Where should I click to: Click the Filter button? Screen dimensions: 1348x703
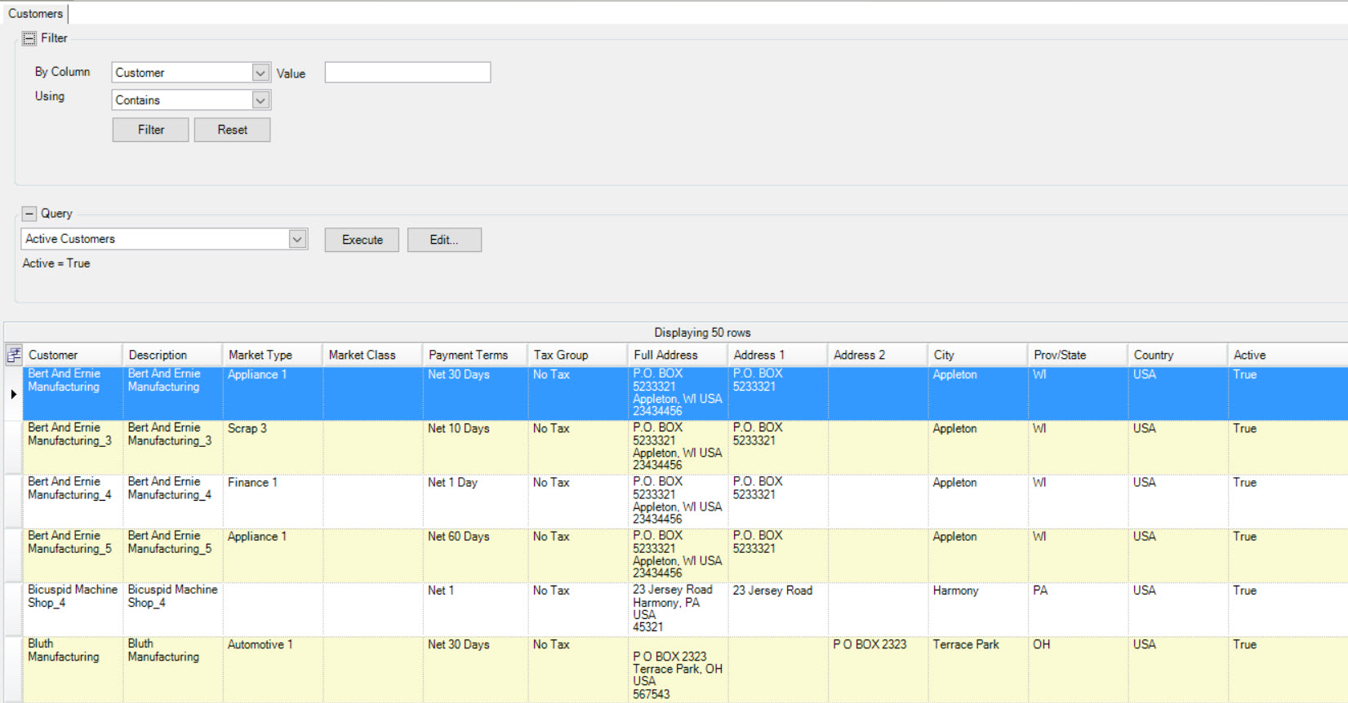(151, 130)
